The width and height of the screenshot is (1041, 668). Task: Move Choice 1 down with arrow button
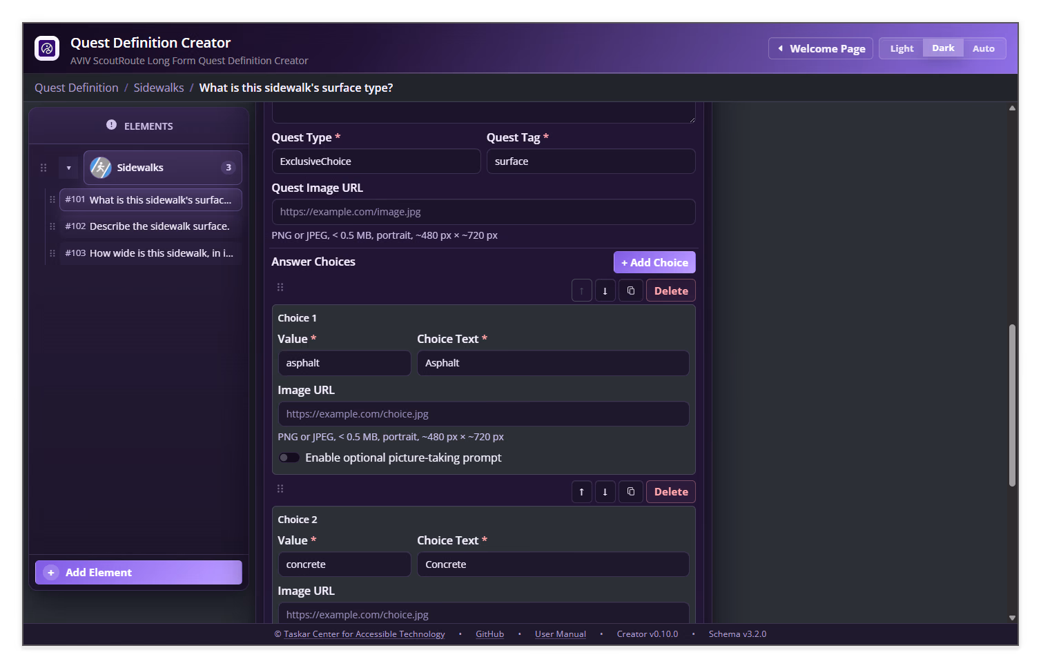coord(605,291)
